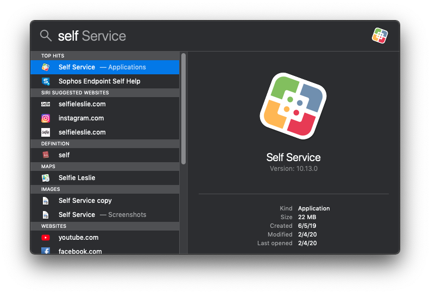Viewport: 430px width, 294px height.
Task: Choose the 'self' definition result
Action: pos(64,155)
